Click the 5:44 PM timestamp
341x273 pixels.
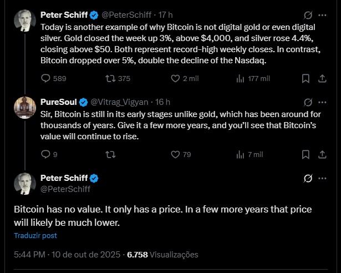click(x=29, y=255)
